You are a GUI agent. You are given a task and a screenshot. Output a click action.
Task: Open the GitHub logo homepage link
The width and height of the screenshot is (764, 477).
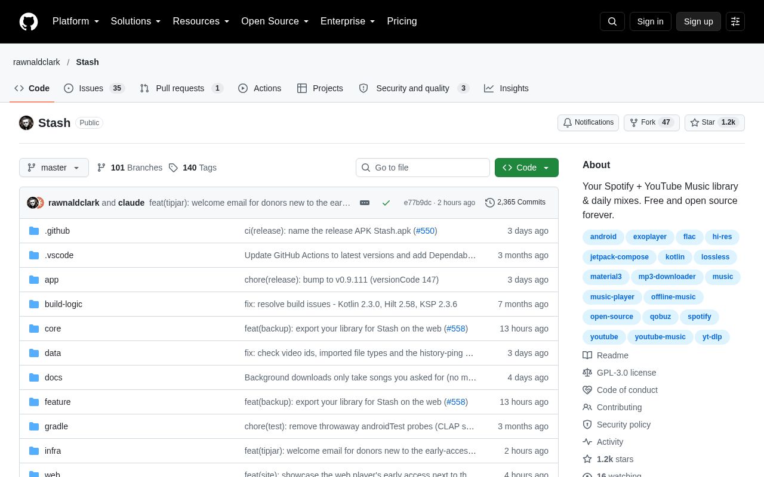[x=29, y=21]
